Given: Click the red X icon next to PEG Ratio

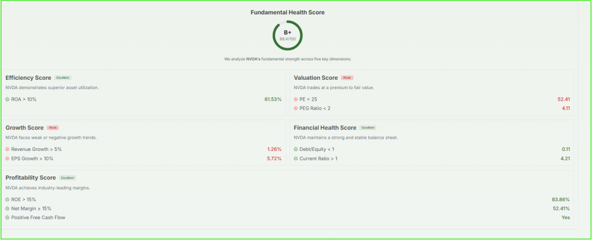Looking at the screenshot, I should click(x=296, y=108).
